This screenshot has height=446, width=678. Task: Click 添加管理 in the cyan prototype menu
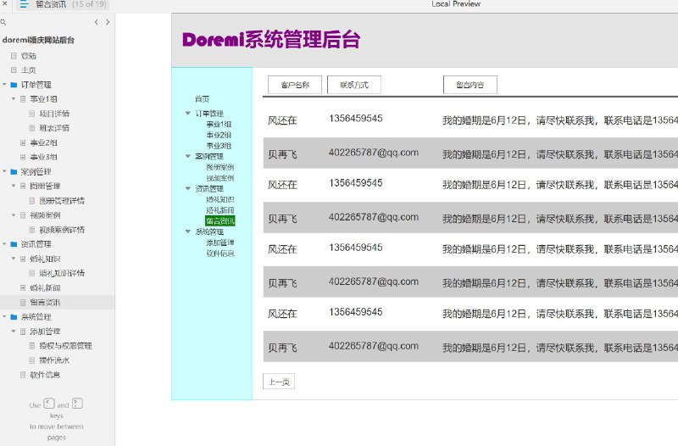tap(220, 243)
